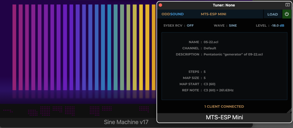Click the ODDSOUND logo text
The image size is (293, 128).
point(173,14)
